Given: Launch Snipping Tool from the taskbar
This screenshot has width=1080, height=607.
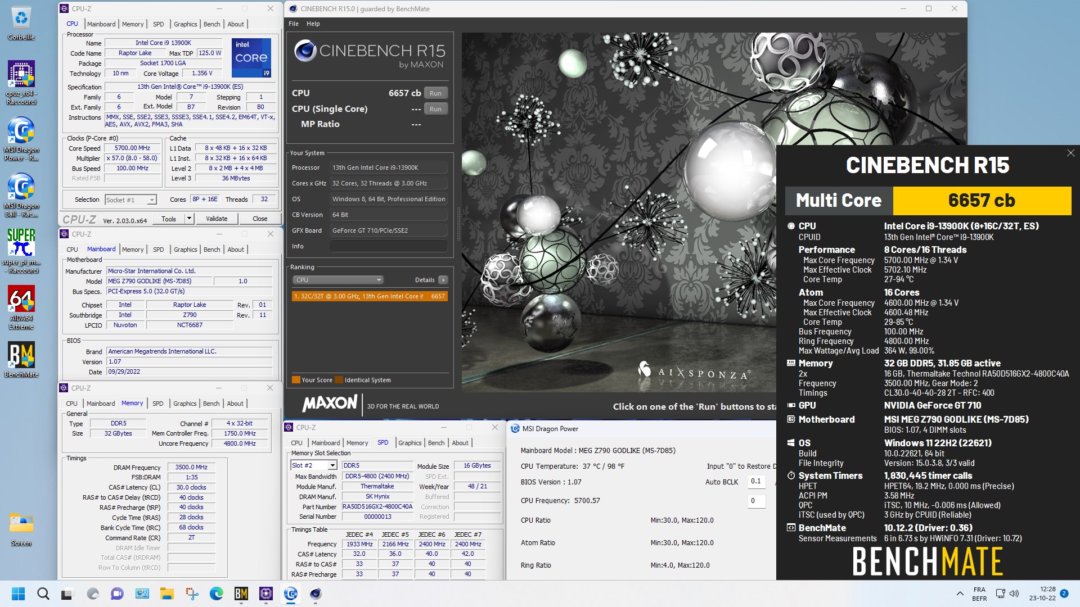Looking at the screenshot, I should 192,594.
